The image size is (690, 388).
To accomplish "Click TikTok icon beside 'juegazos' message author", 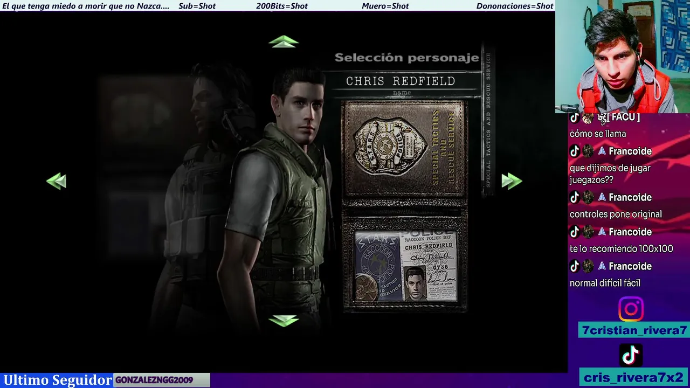I will (x=575, y=151).
